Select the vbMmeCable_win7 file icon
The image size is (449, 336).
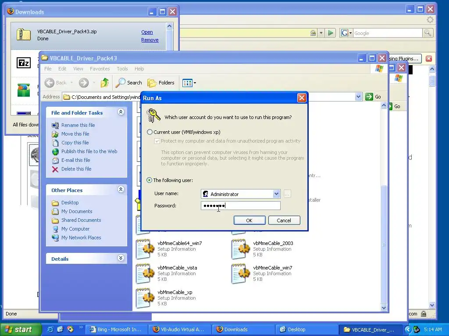tap(241, 273)
